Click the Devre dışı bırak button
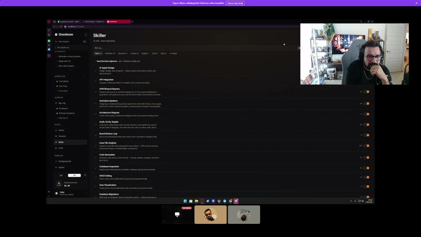The width and height of the screenshot is (421, 237). coord(235,3)
